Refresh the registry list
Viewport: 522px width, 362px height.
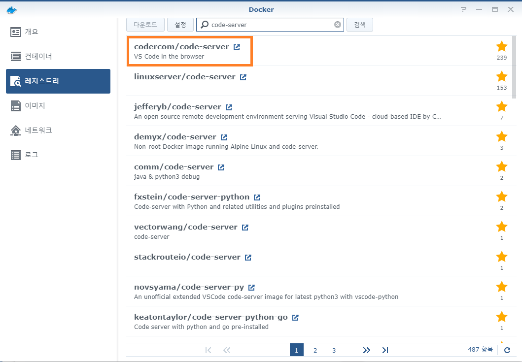click(507, 350)
